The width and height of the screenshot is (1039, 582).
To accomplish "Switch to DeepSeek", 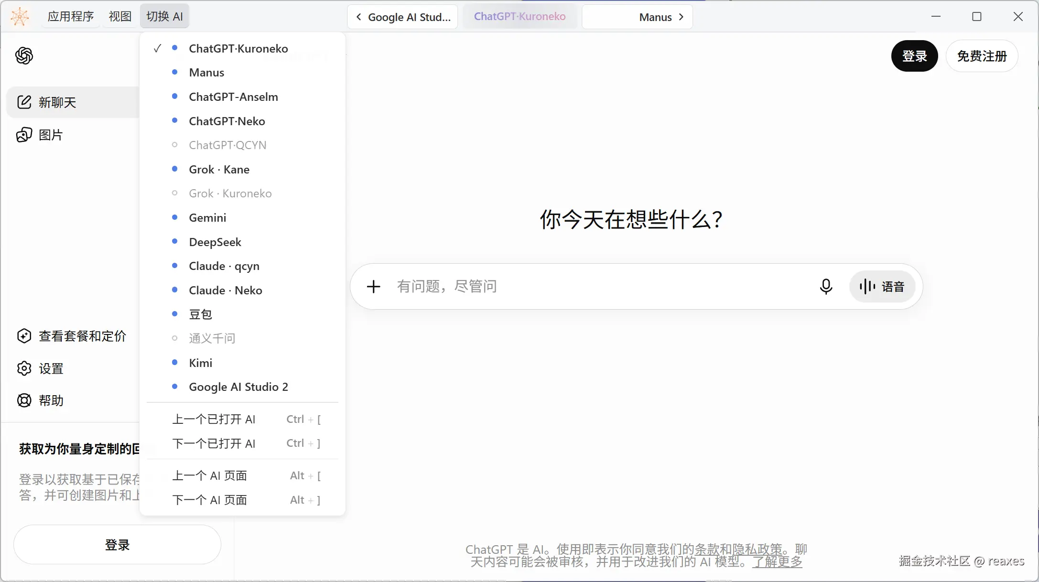I will 242,242.
